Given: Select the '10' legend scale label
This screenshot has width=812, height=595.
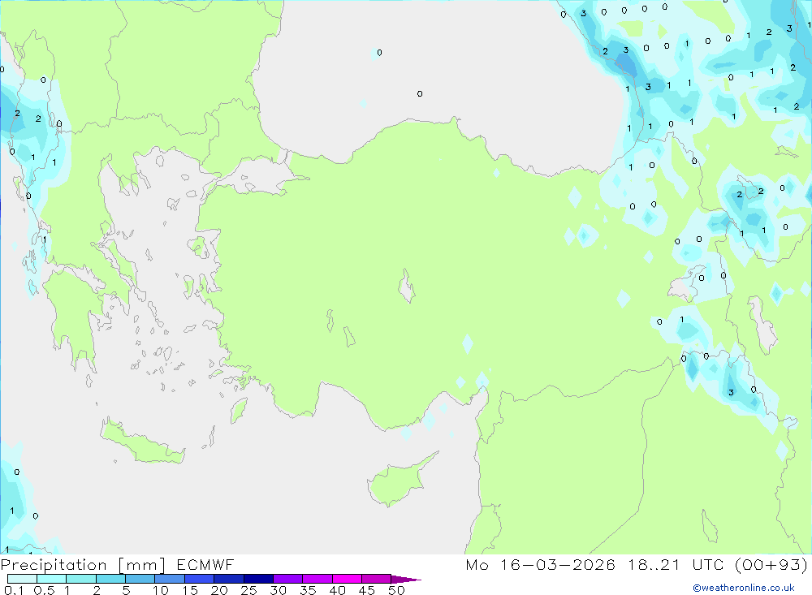Looking at the screenshot, I should click(161, 590).
